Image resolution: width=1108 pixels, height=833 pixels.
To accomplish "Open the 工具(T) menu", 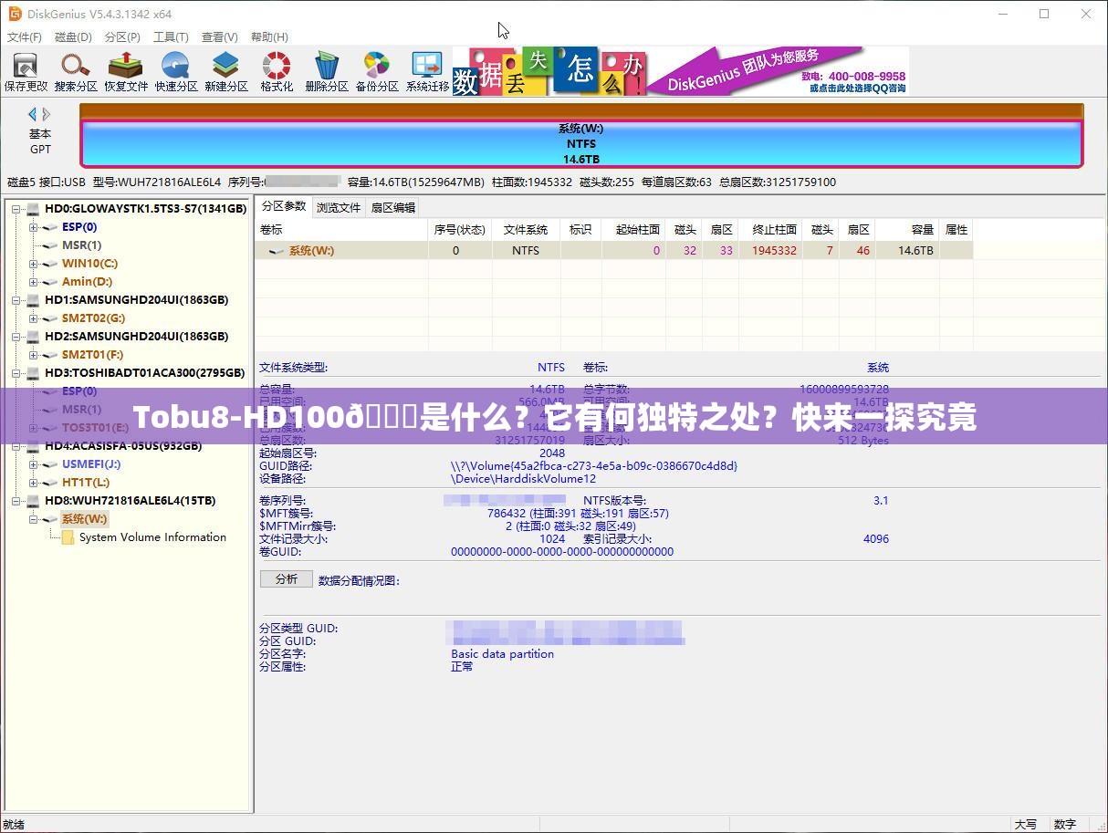I will [x=172, y=36].
